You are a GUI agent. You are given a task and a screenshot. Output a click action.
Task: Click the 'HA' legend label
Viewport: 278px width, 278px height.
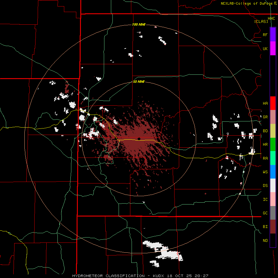[265, 103]
